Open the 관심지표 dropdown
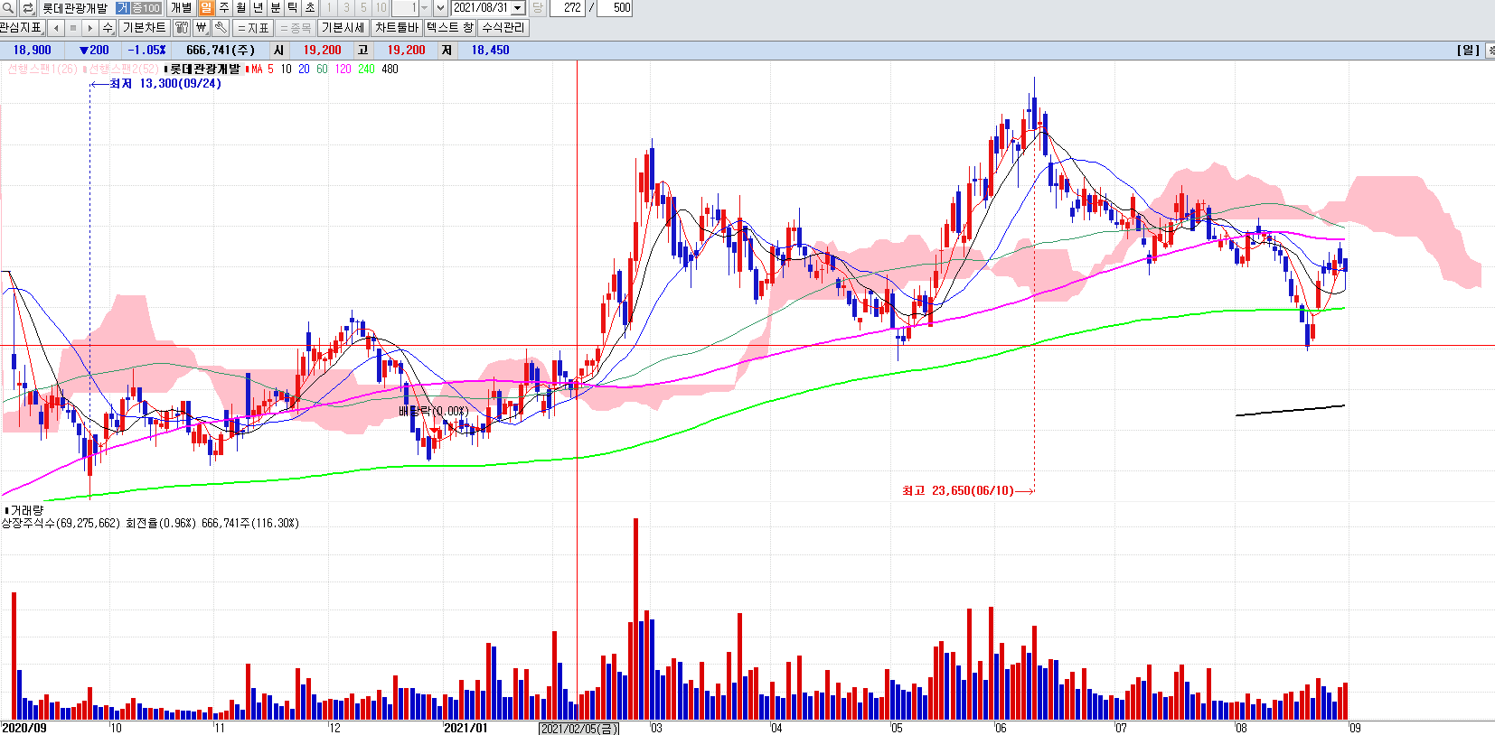The width and height of the screenshot is (1495, 735). [22, 28]
